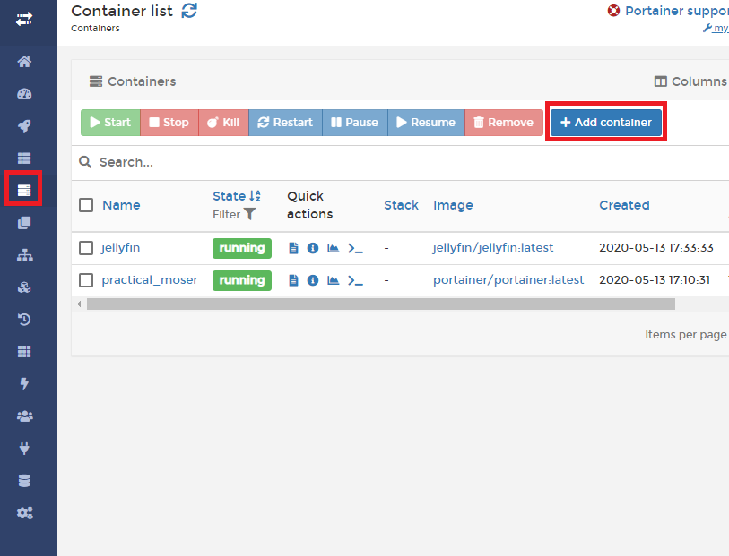The height and width of the screenshot is (556, 729).
Task: Open the Dashboard gauge icon in sidebar
Action: [24, 94]
